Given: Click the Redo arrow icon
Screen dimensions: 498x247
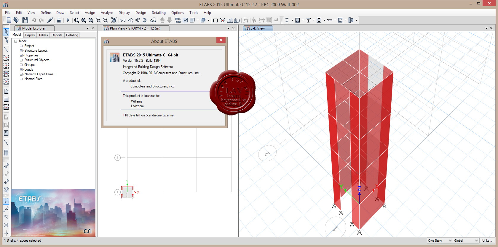Looking at the screenshot, I should point(41,20).
